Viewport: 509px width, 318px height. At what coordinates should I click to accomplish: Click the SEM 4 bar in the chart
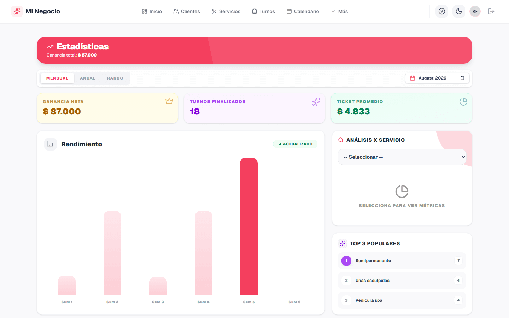point(204,253)
